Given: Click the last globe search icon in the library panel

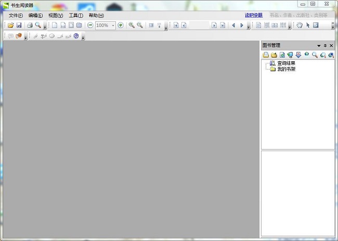Looking at the screenshot, I should pos(331,55).
